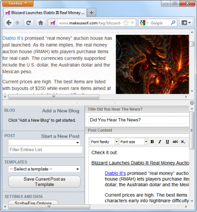
Task: Click the browser Forward arrow
Action: click(x=17, y=23)
